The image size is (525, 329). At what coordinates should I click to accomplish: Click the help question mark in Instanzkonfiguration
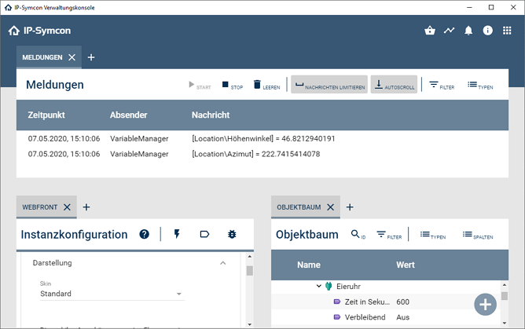click(145, 234)
